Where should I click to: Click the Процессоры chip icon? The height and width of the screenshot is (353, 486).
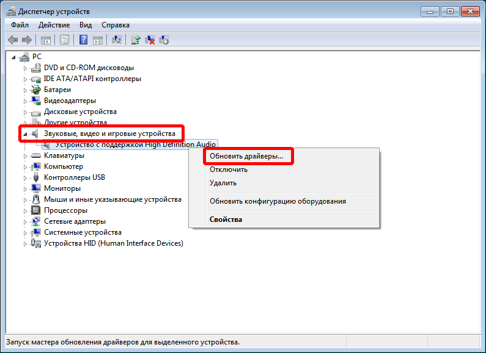[x=36, y=210]
